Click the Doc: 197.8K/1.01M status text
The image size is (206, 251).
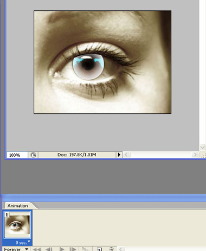[x=77, y=155]
